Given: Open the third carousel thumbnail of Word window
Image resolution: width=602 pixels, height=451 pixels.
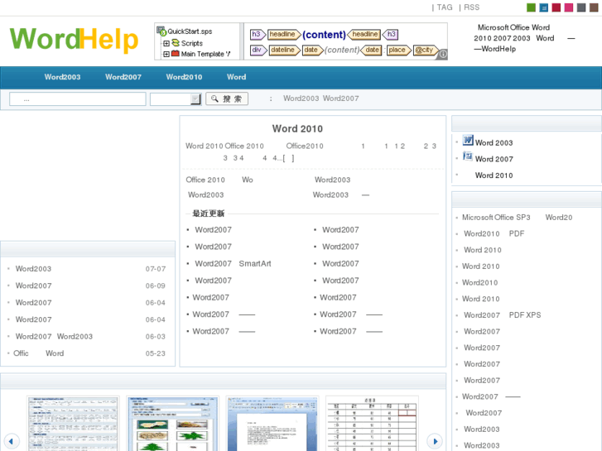Looking at the screenshot, I should pyautogui.click(x=272, y=424).
